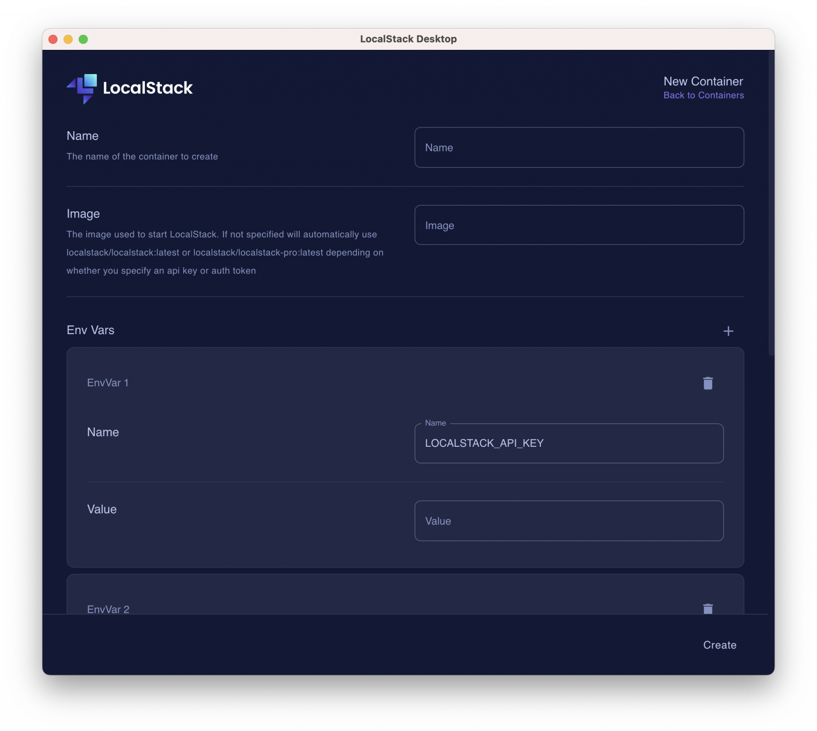Focus the Value field for EnvVar 1
The height and width of the screenshot is (731, 817).
pos(569,521)
